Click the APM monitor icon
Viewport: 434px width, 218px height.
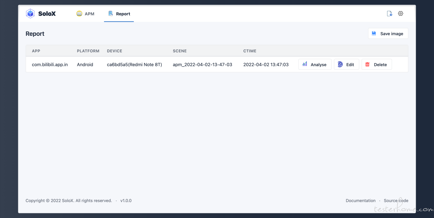79,14
